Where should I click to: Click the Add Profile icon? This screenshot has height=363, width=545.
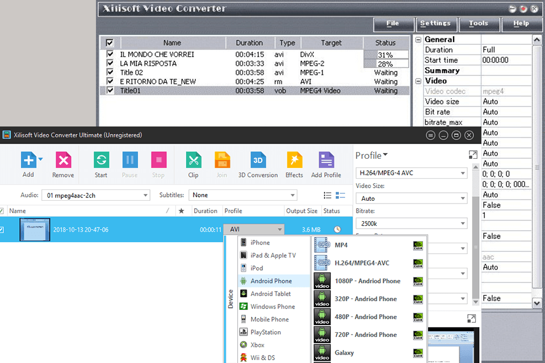click(326, 161)
